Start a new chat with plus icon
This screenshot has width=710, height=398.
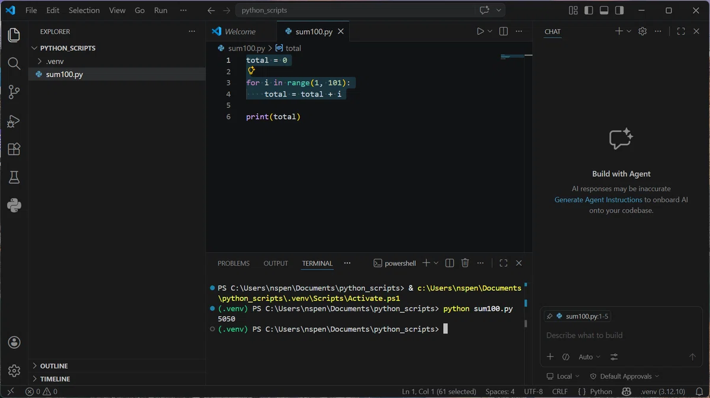pos(619,31)
